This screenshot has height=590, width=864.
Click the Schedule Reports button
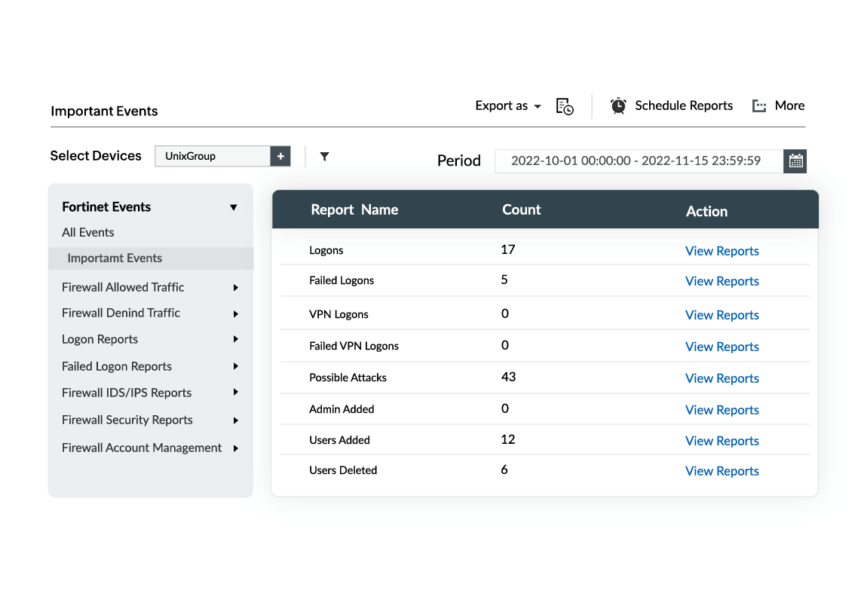point(683,106)
